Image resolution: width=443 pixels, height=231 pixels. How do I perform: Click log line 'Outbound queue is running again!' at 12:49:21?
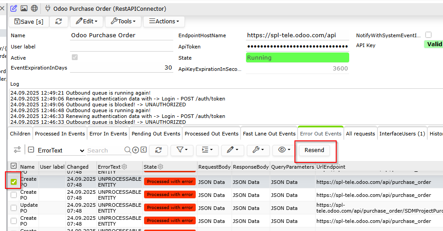point(80,93)
